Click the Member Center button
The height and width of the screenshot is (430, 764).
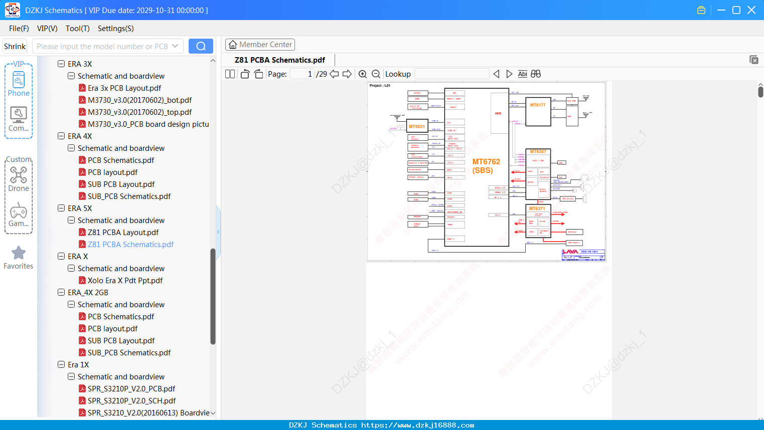tap(260, 45)
